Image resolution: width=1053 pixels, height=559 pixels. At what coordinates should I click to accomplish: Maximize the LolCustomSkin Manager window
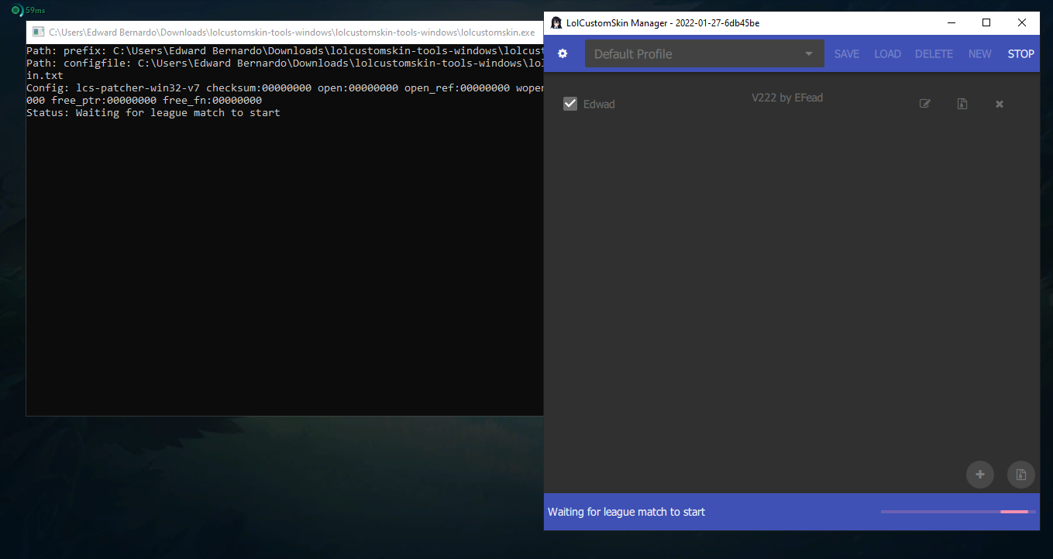986,22
